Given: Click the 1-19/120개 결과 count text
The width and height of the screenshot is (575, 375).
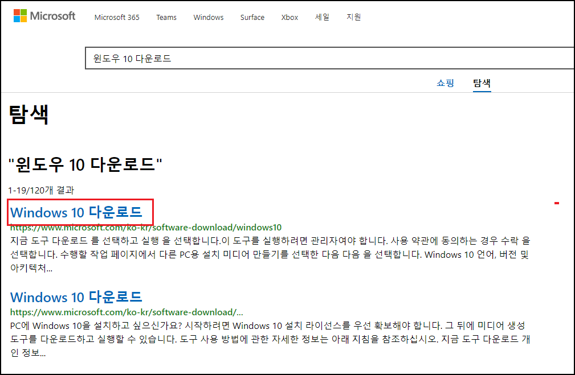Looking at the screenshot, I should [x=41, y=191].
